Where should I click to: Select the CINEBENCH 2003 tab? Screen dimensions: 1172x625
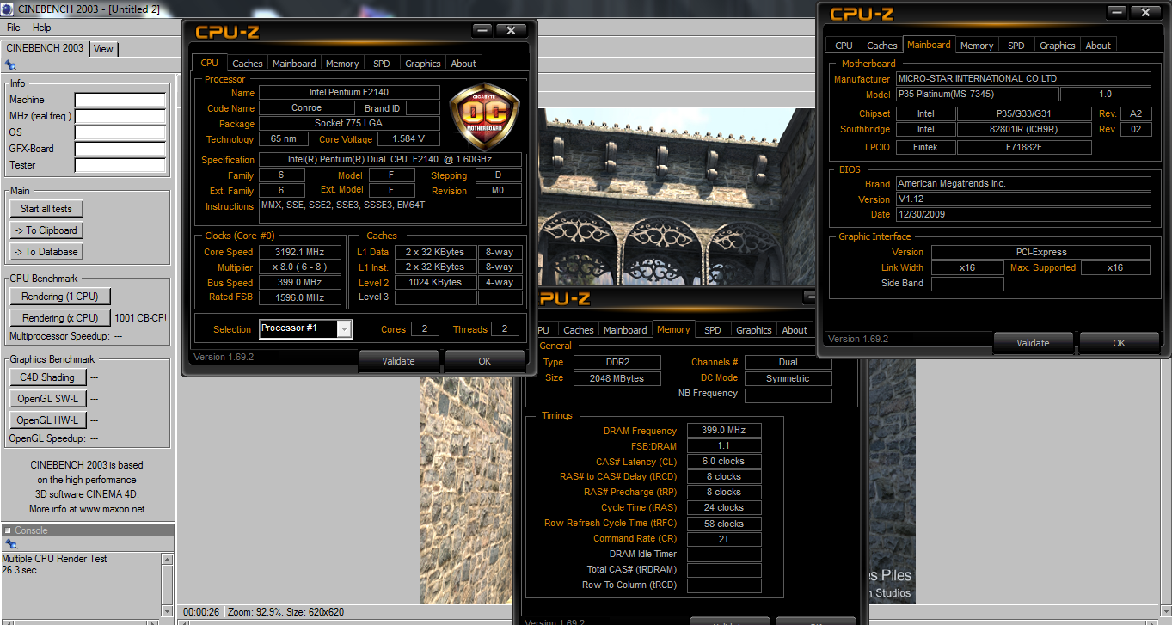tap(45, 48)
